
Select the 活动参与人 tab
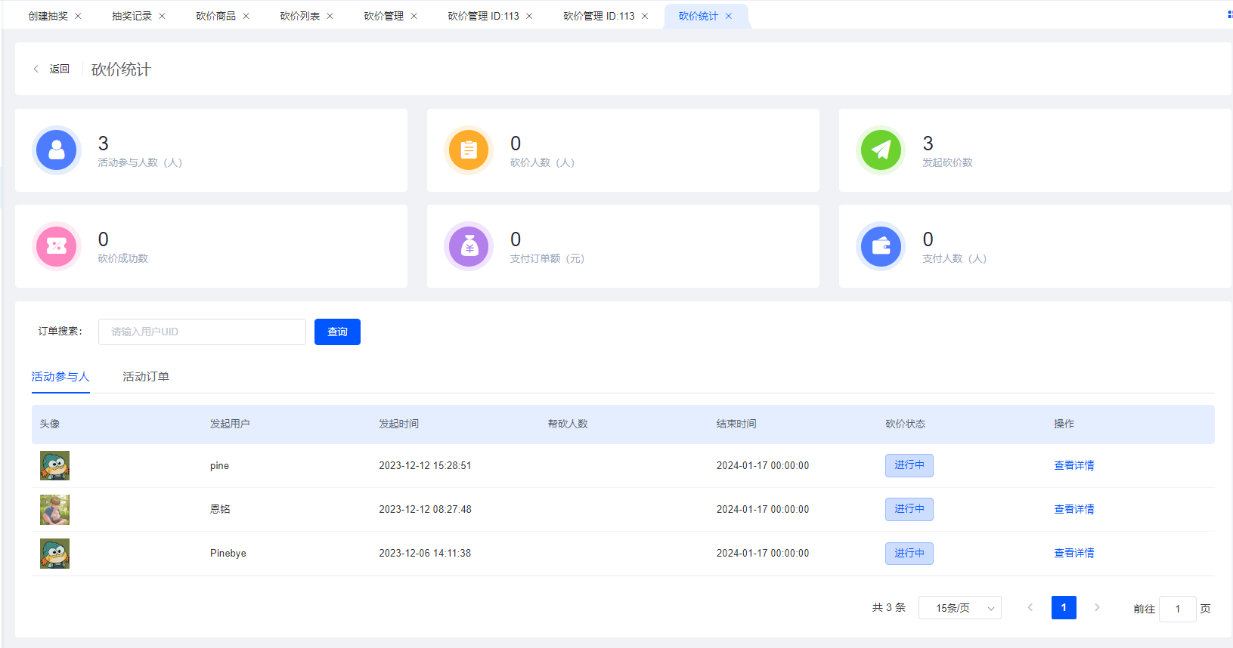coord(60,377)
